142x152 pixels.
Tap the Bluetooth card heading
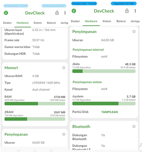pyautogui.click(x=81, y=126)
